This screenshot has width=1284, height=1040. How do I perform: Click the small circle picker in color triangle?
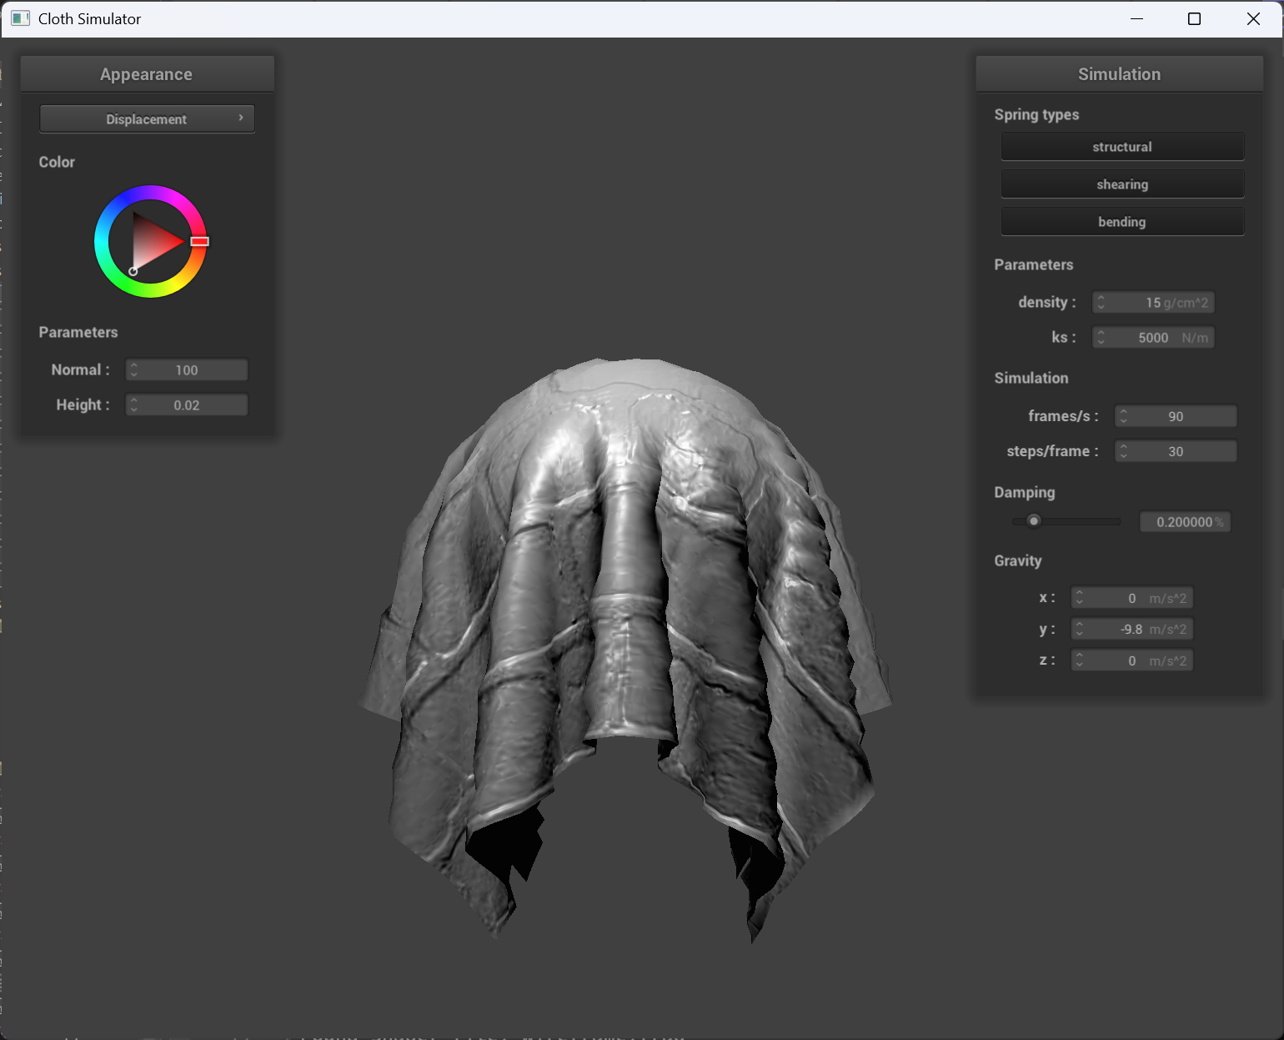pyautogui.click(x=133, y=271)
